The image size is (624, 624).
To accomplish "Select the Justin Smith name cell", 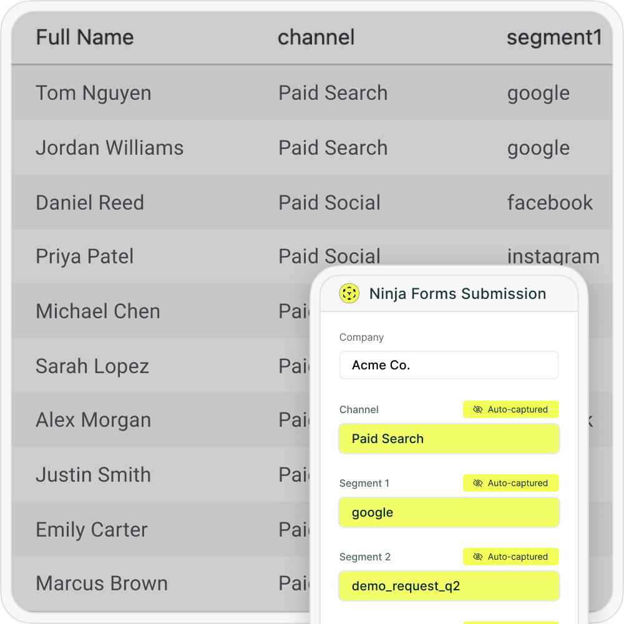I will pyautogui.click(x=93, y=474).
